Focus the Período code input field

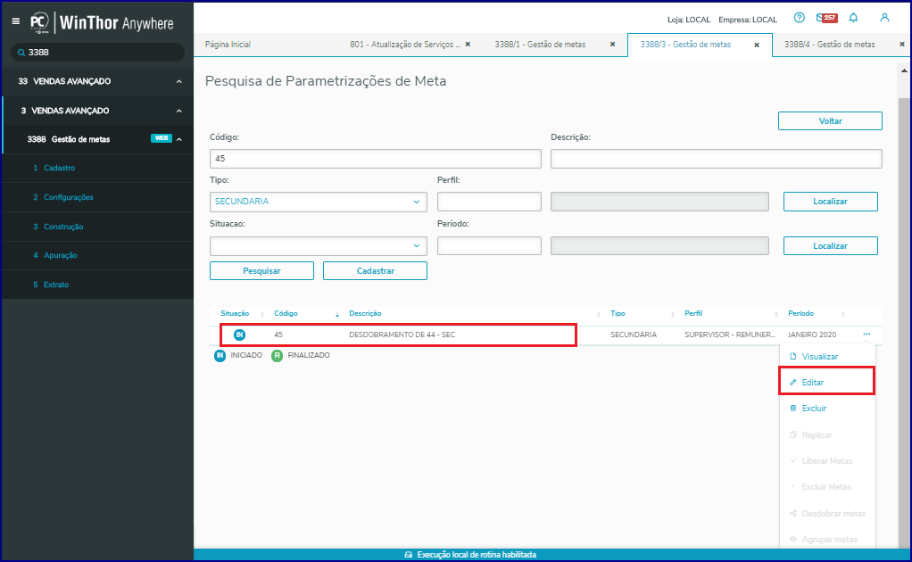pos(489,246)
